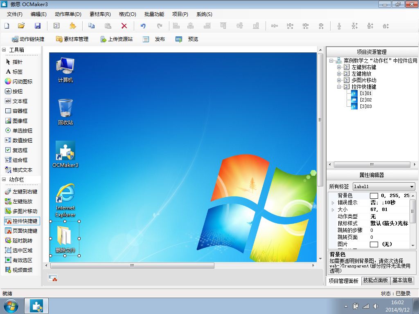
Task: Click the 上传资源站 button
Action: click(116, 39)
